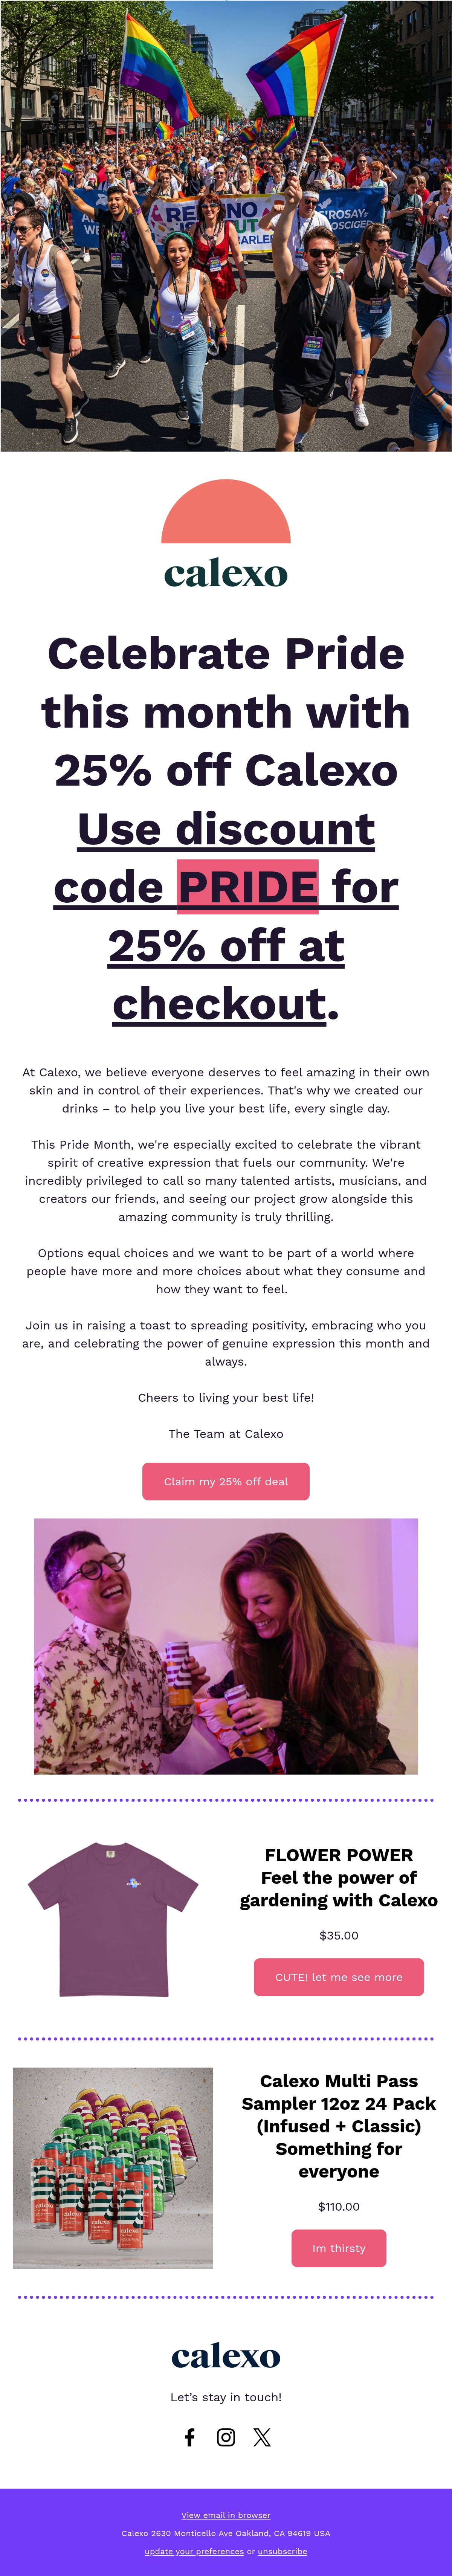The width and height of the screenshot is (452, 2576).
Task: Click the Calexo logo with coral semicircle
Action: 226,534
